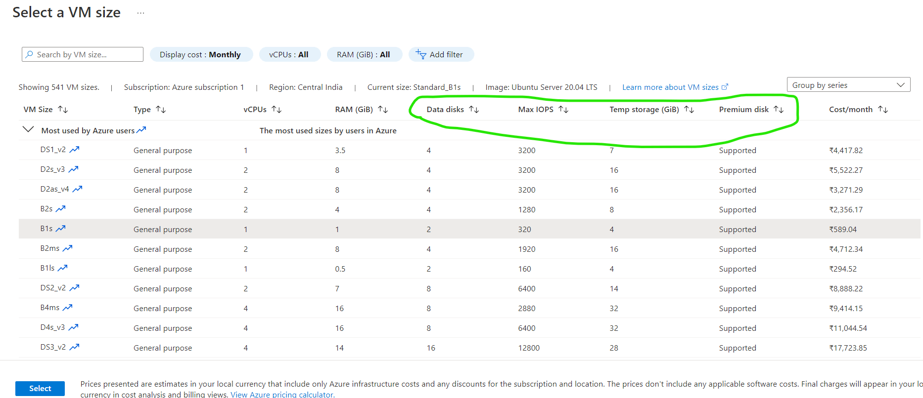Click the Add filter button

(x=441, y=54)
